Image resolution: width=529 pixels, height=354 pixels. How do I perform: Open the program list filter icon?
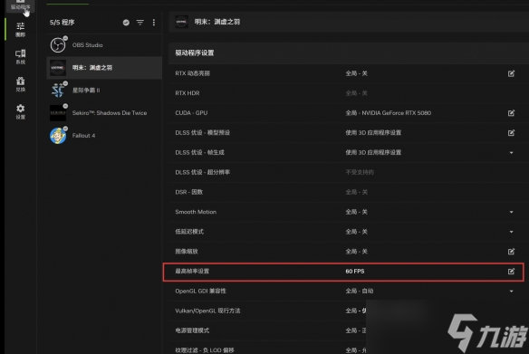pyautogui.click(x=140, y=23)
